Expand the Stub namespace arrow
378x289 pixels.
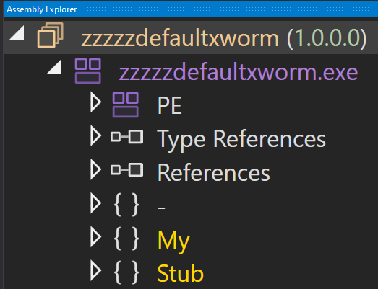pyautogui.click(x=95, y=271)
